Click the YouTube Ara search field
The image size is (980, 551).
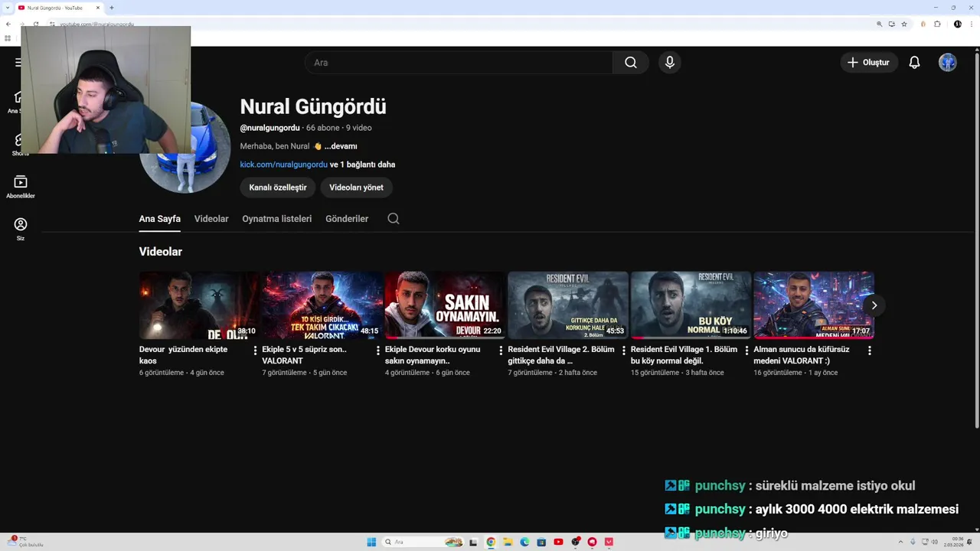click(x=459, y=63)
